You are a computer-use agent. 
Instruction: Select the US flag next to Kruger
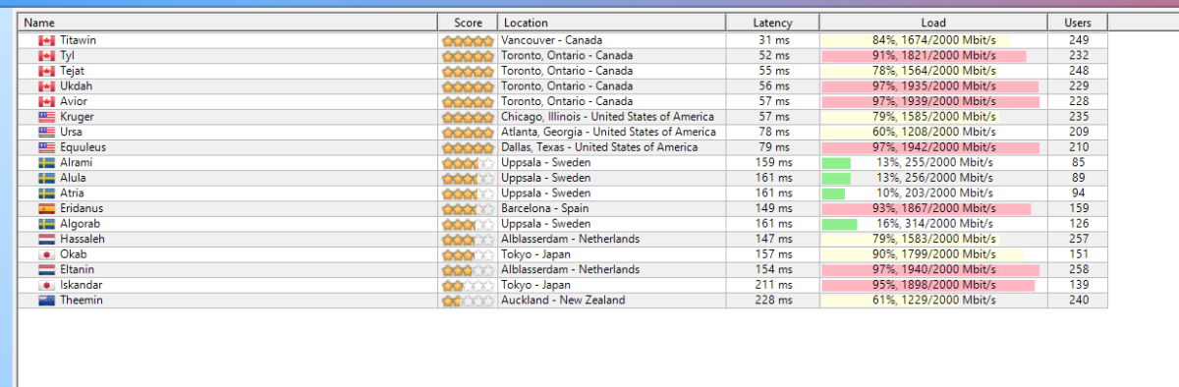46,117
